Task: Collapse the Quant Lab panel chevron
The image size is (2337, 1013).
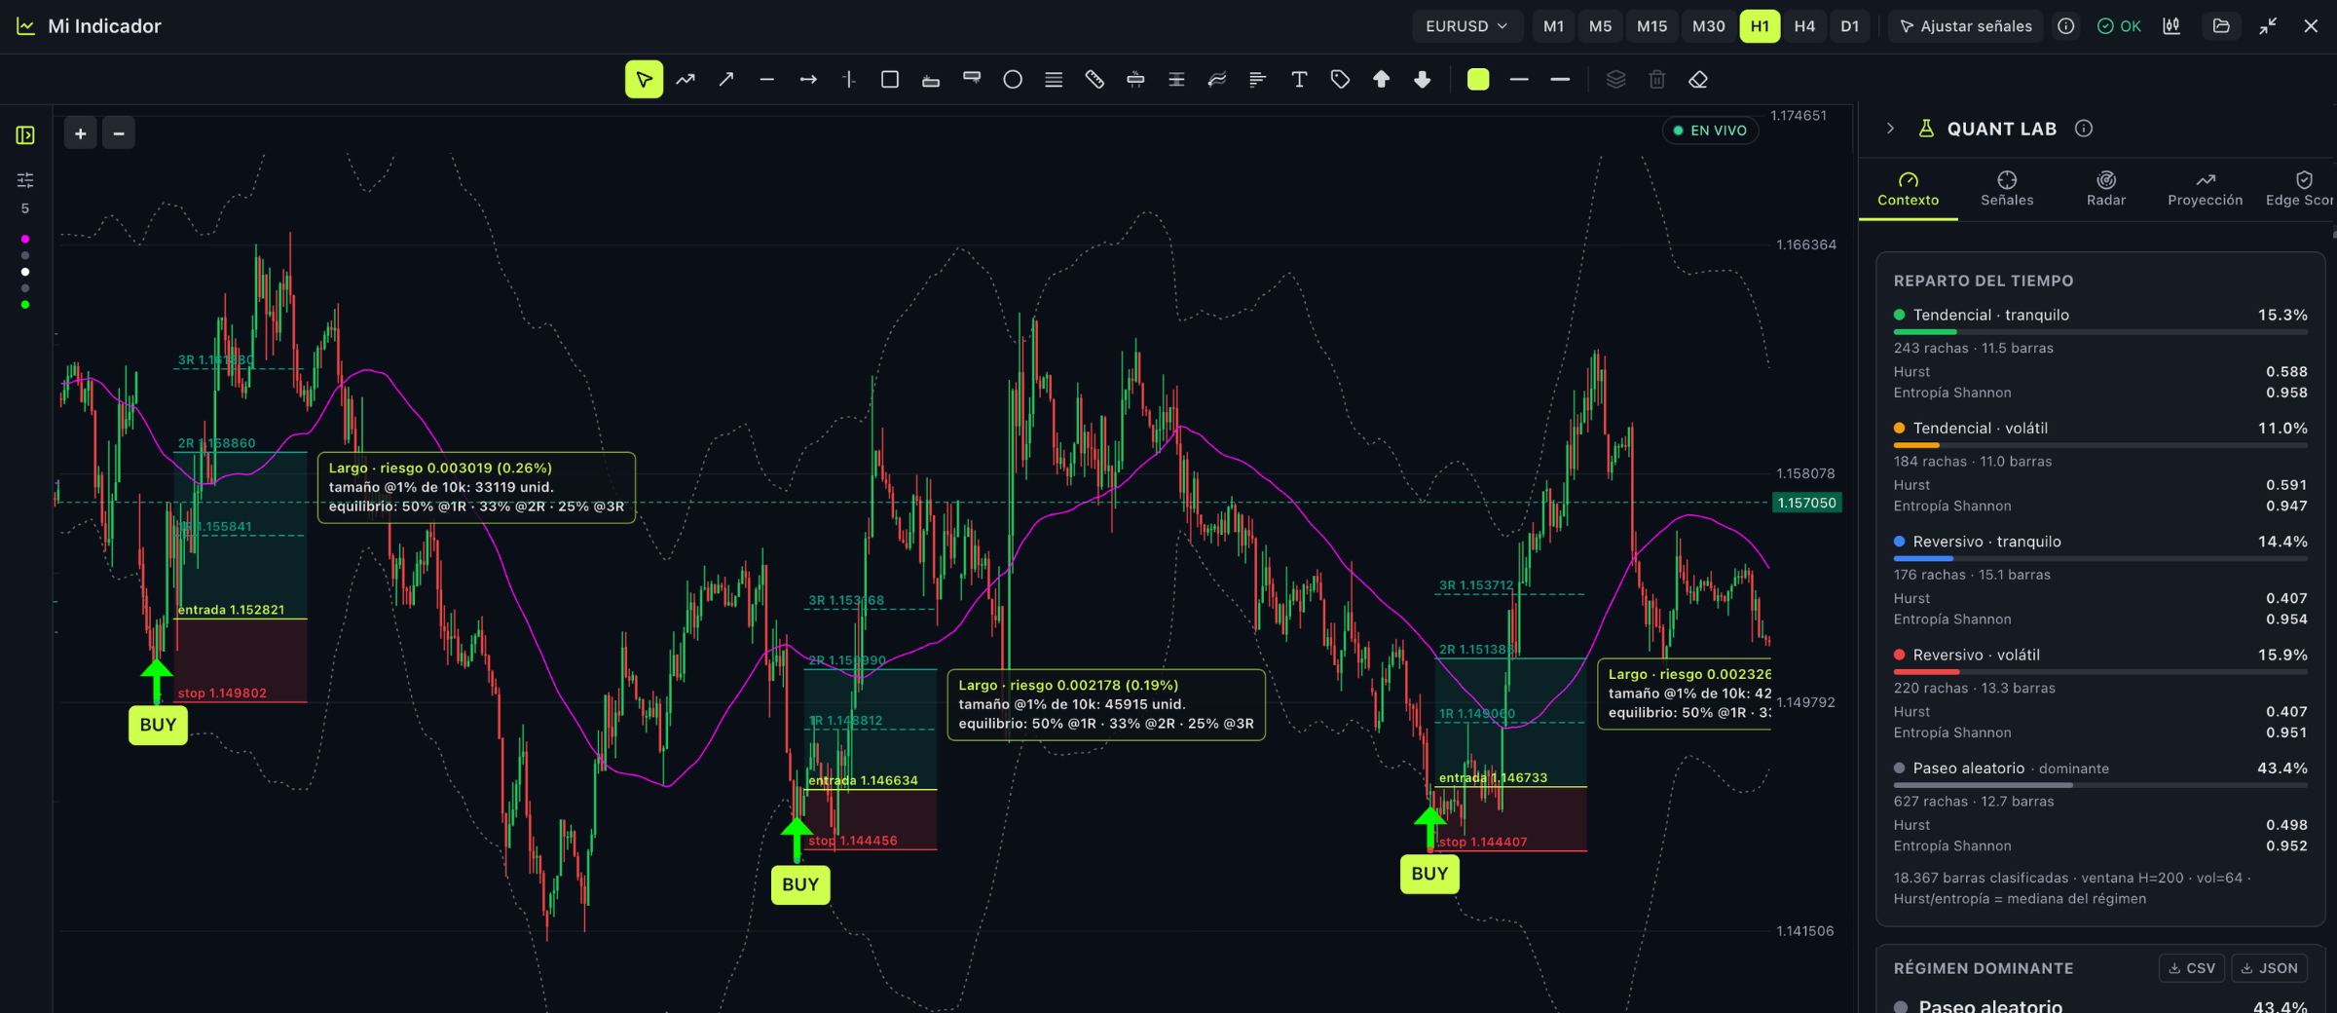Action: click(1890, 129)
